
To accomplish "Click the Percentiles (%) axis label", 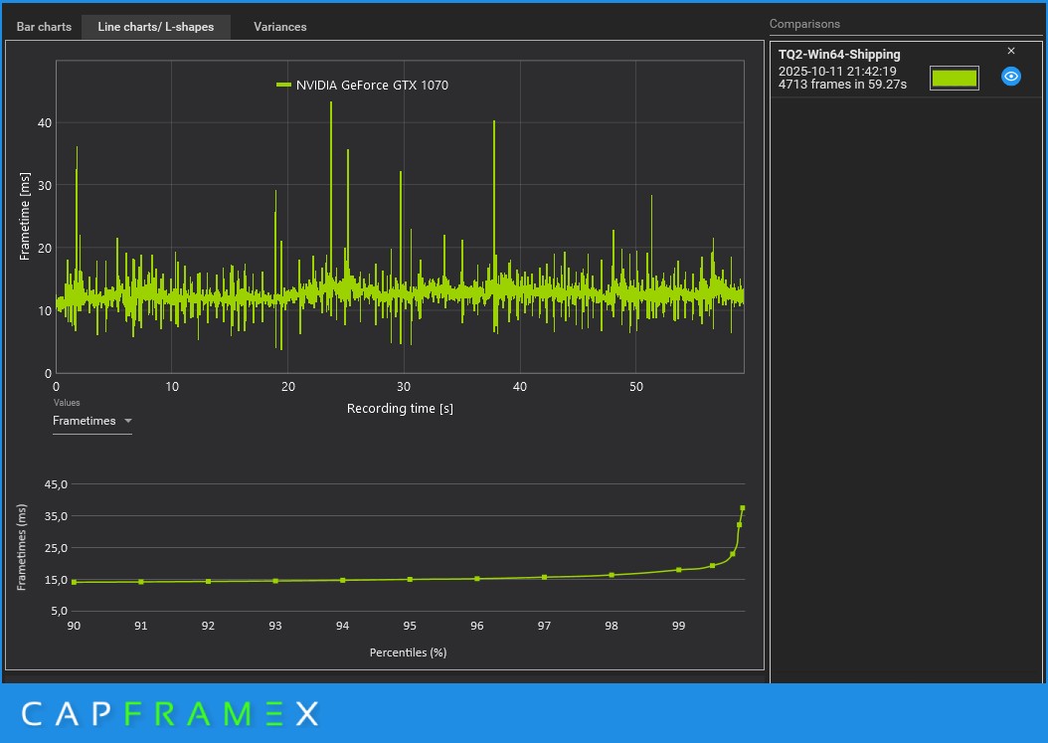I will (408, 652).
